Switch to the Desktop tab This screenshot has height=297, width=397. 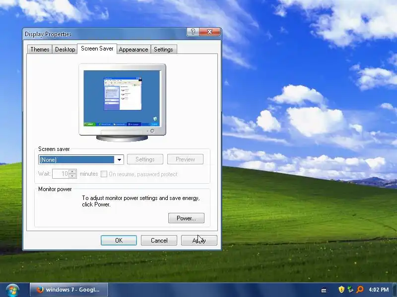65,49
